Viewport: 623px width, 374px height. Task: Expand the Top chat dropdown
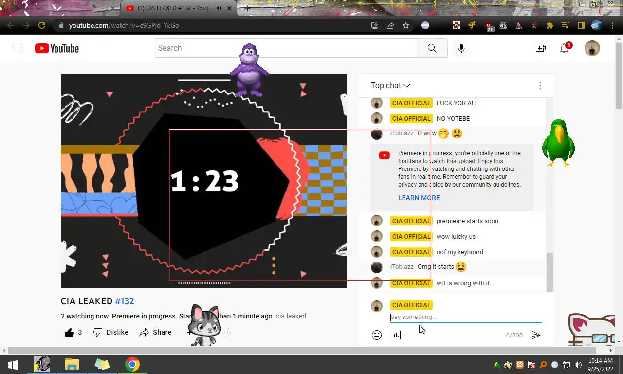tap(390, 86)
